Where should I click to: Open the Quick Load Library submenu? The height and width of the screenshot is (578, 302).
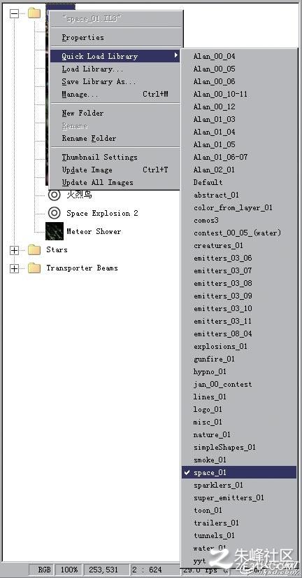pos(116,56)
